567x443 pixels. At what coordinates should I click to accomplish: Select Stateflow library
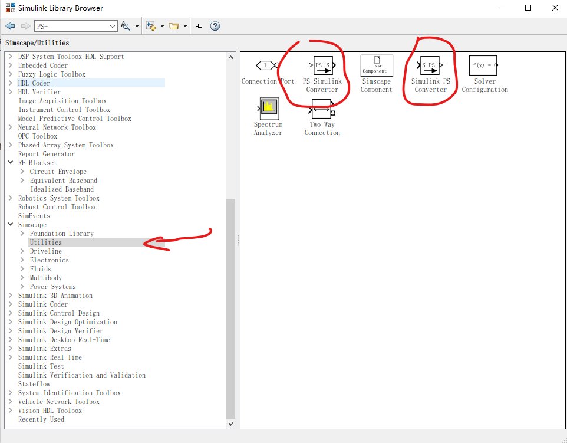pos(34,384)
